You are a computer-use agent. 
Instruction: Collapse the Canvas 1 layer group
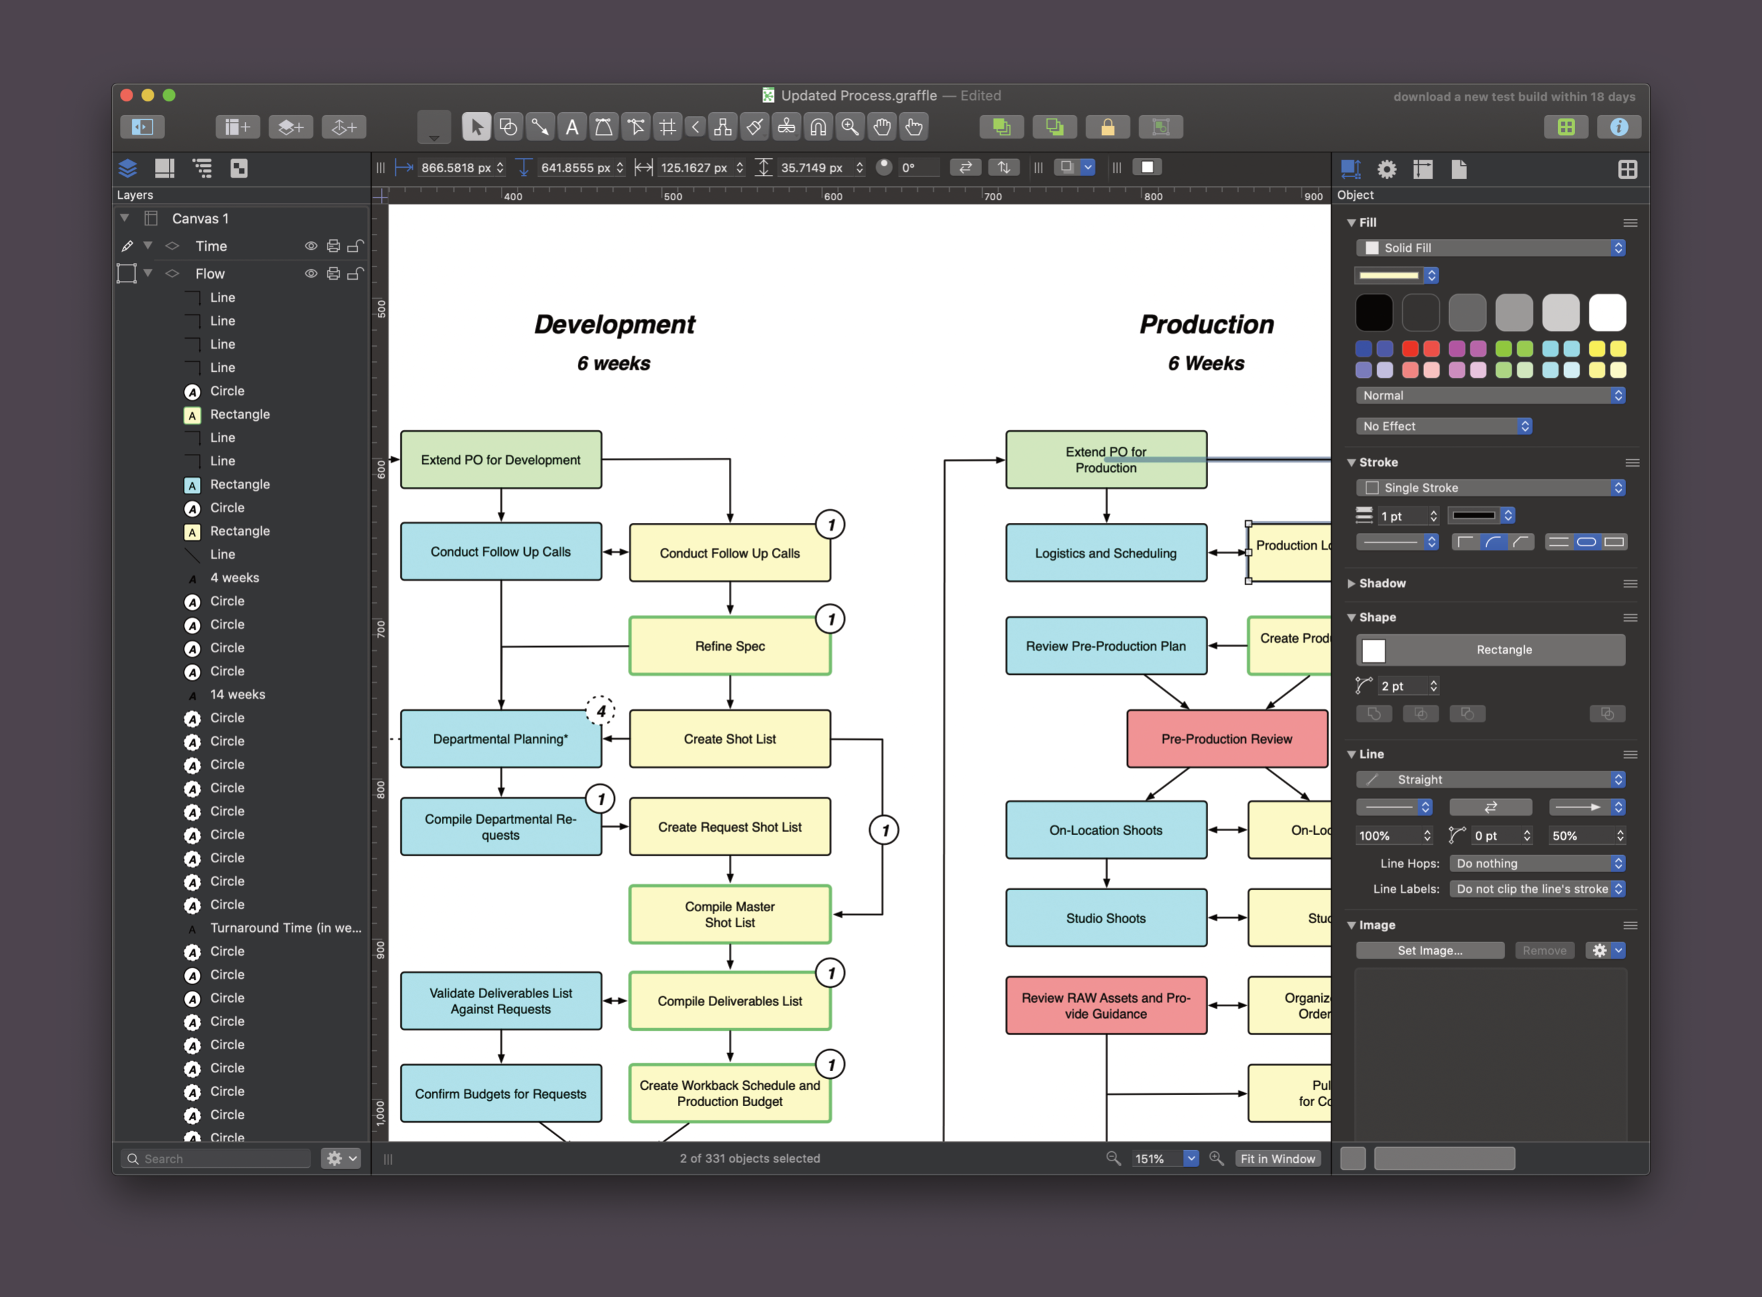125,218
